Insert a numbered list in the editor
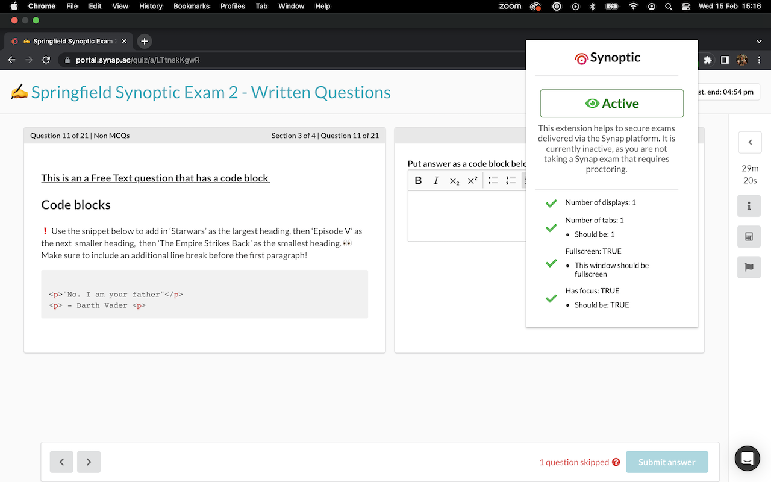Viewport: 771px width, 482px height. point(511,181)
